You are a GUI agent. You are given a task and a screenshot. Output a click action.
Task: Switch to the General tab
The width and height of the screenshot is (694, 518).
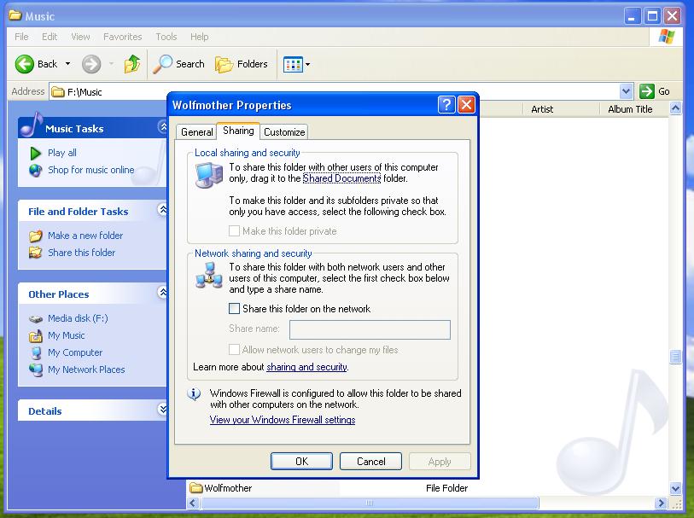[x=196, y=131]
